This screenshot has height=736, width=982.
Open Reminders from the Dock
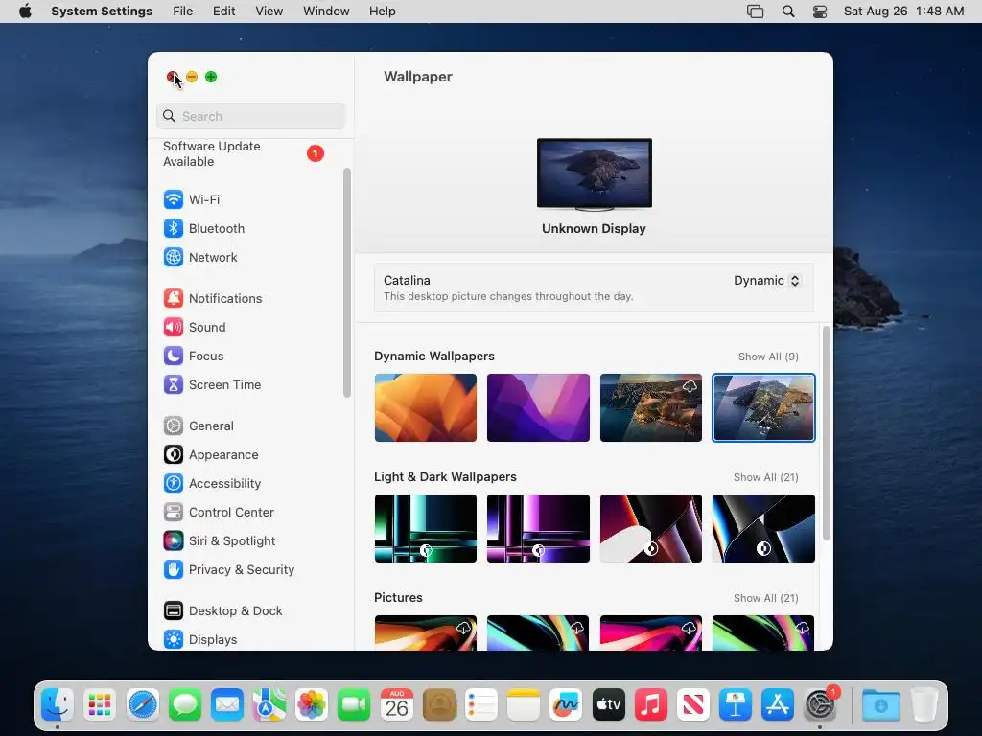pyautogui.click(x=481, y=705)
